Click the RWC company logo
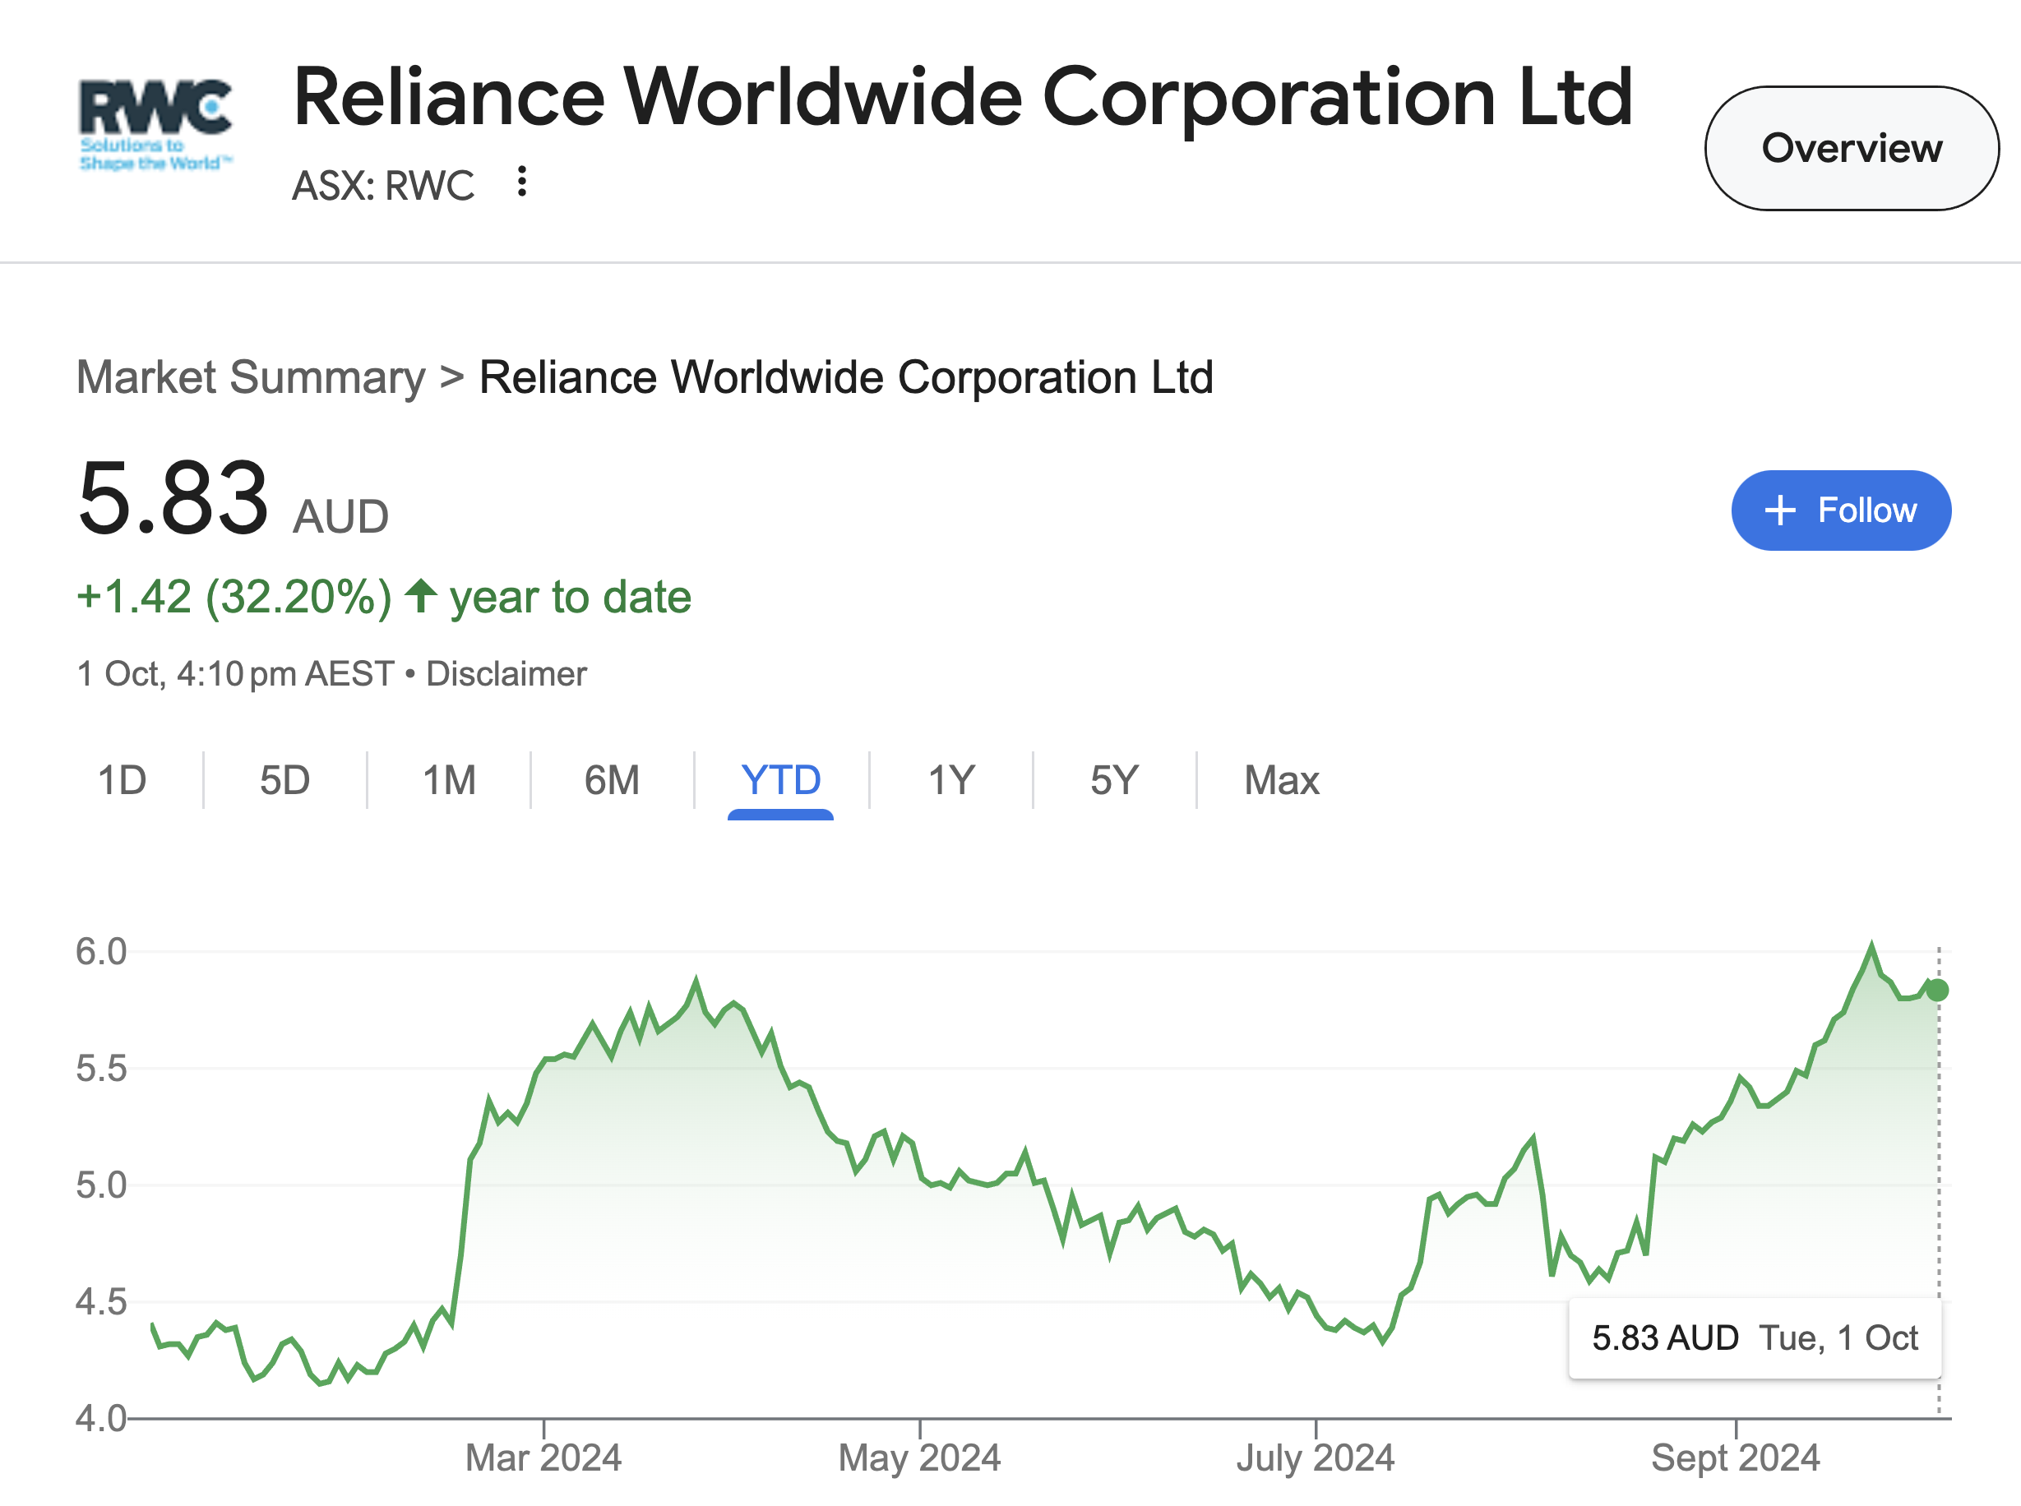 pyautogui.click(x=156, y=125)
